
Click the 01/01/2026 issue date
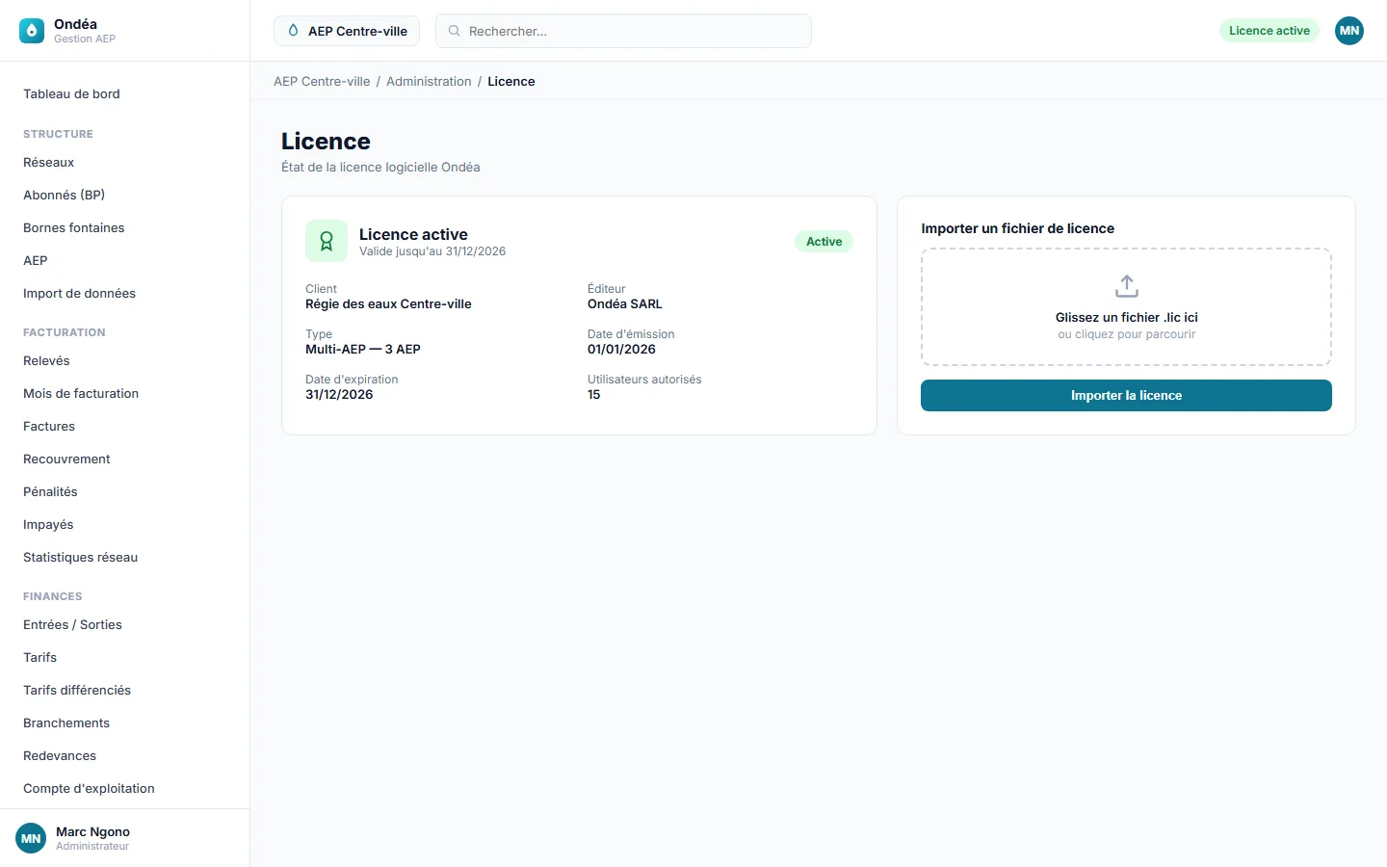621,350
